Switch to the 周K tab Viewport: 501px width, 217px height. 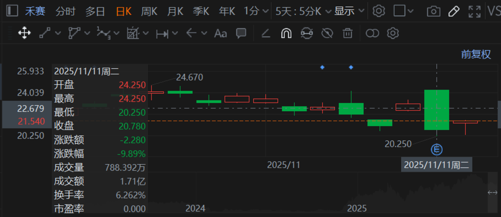(149, 11)
